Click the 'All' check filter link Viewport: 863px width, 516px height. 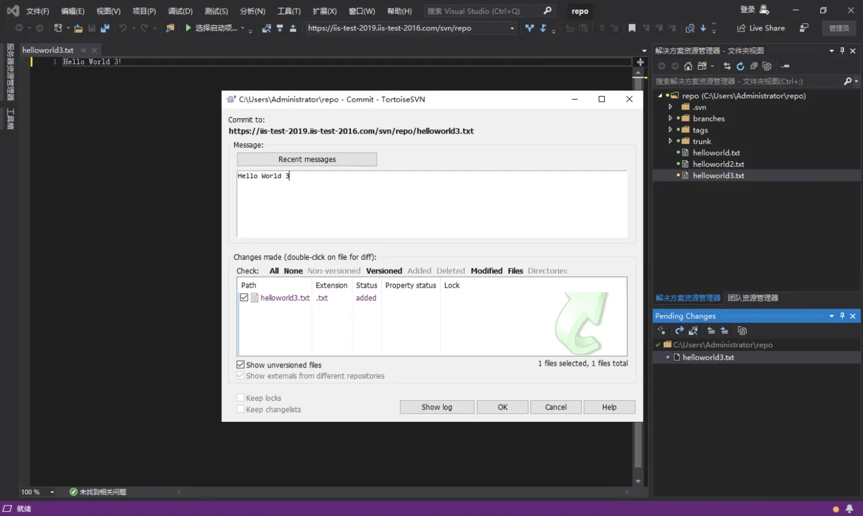click(x=274, y=271)
